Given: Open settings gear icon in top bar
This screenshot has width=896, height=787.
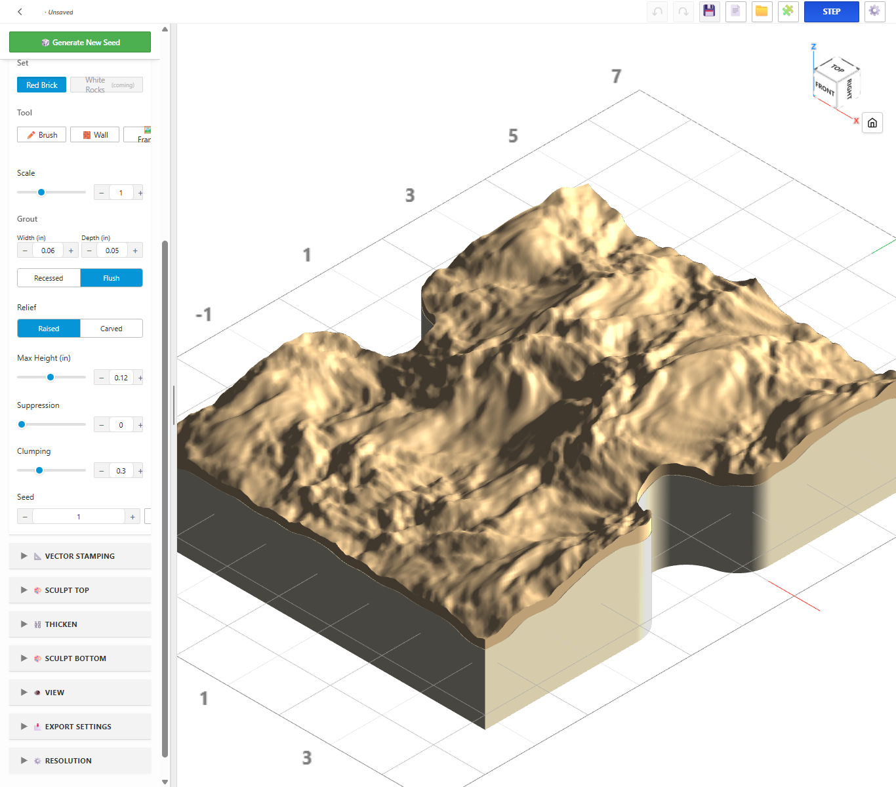Looking at the screenshot, I should pyautogui.click(x=874, y=12).
